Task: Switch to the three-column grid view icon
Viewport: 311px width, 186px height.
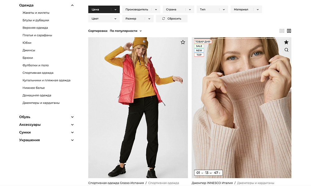Action: click(282, 31)
